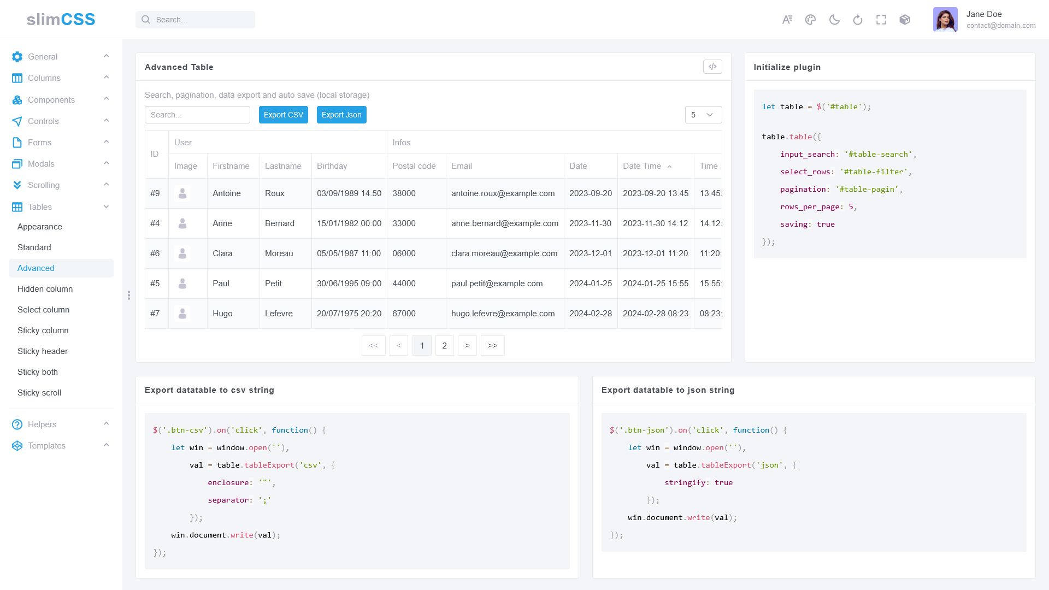Toggle fullscreen mode icon

[x=881, y=20]
